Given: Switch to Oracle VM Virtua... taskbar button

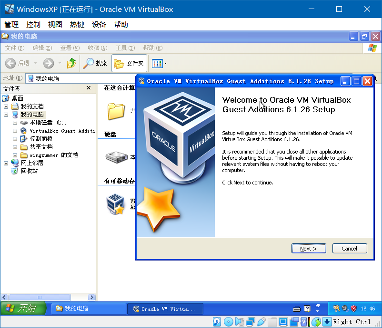Looking at the screenshot, I should [165, 309].
